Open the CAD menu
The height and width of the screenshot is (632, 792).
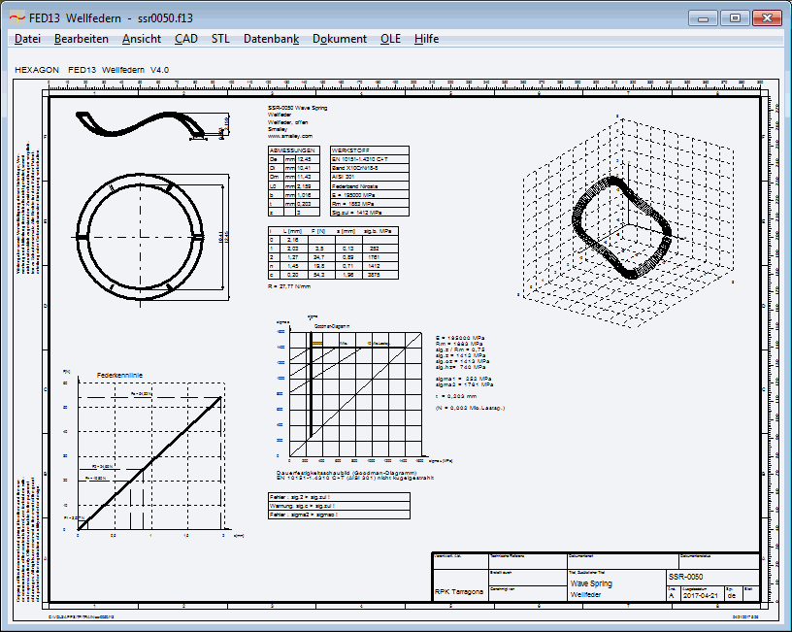point(185,39)
